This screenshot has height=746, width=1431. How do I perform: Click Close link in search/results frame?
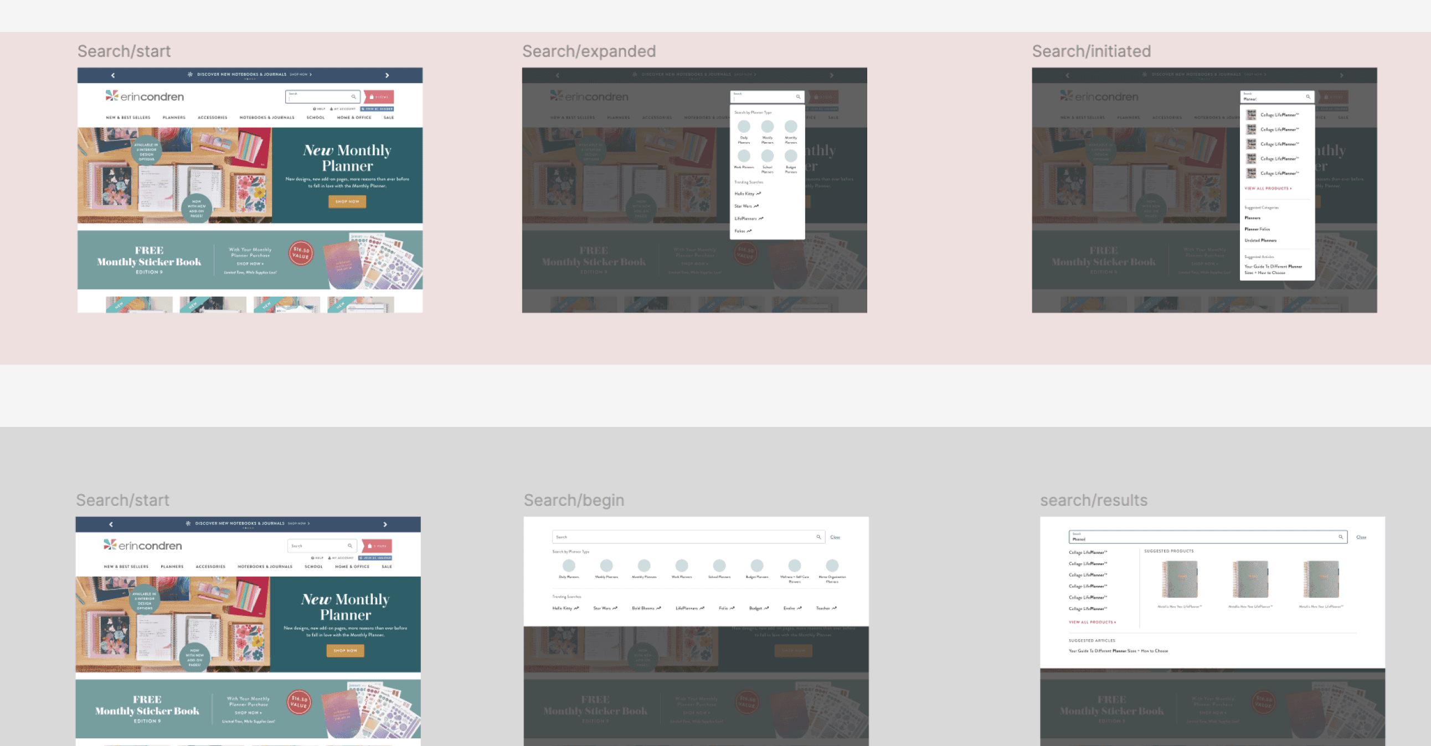pos(1361,537)
